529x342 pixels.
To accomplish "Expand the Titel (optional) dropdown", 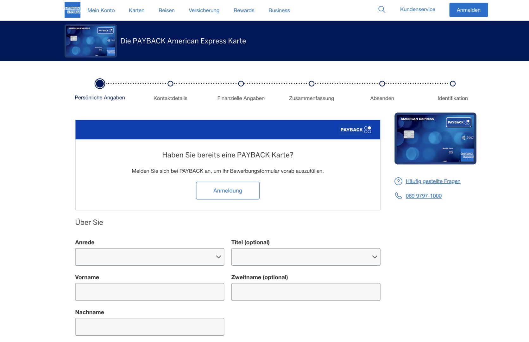I will [x=306, y=257].
